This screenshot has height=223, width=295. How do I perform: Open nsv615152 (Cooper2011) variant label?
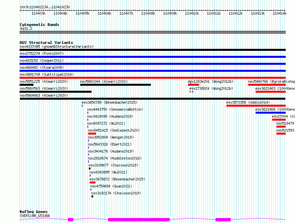[42, 60]
